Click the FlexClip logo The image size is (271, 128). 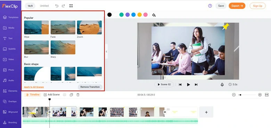(x=10, y=6)
